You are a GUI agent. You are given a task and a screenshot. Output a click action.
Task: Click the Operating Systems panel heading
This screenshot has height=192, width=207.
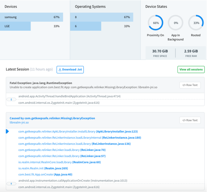(90, 6)
